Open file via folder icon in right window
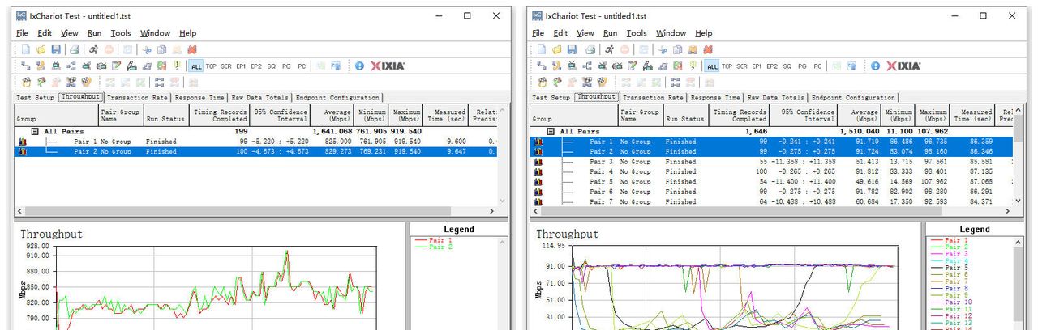1038x330 pixels. [557, 50]
